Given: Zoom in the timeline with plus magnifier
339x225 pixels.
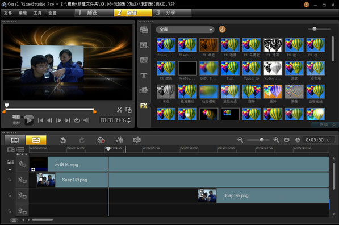Looking at the screenshot, I should point(276,140).
